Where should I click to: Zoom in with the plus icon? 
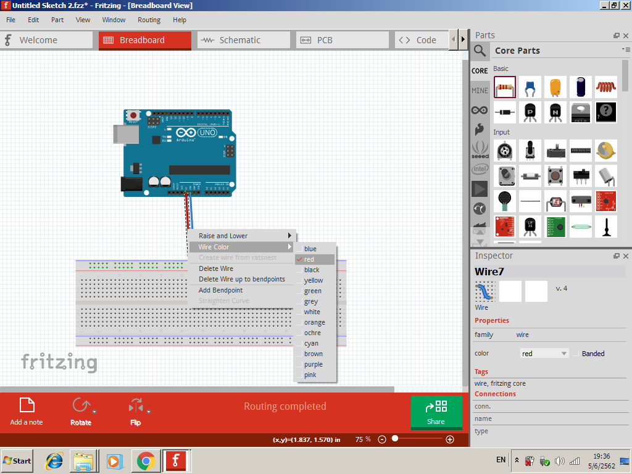click(450, 439)
